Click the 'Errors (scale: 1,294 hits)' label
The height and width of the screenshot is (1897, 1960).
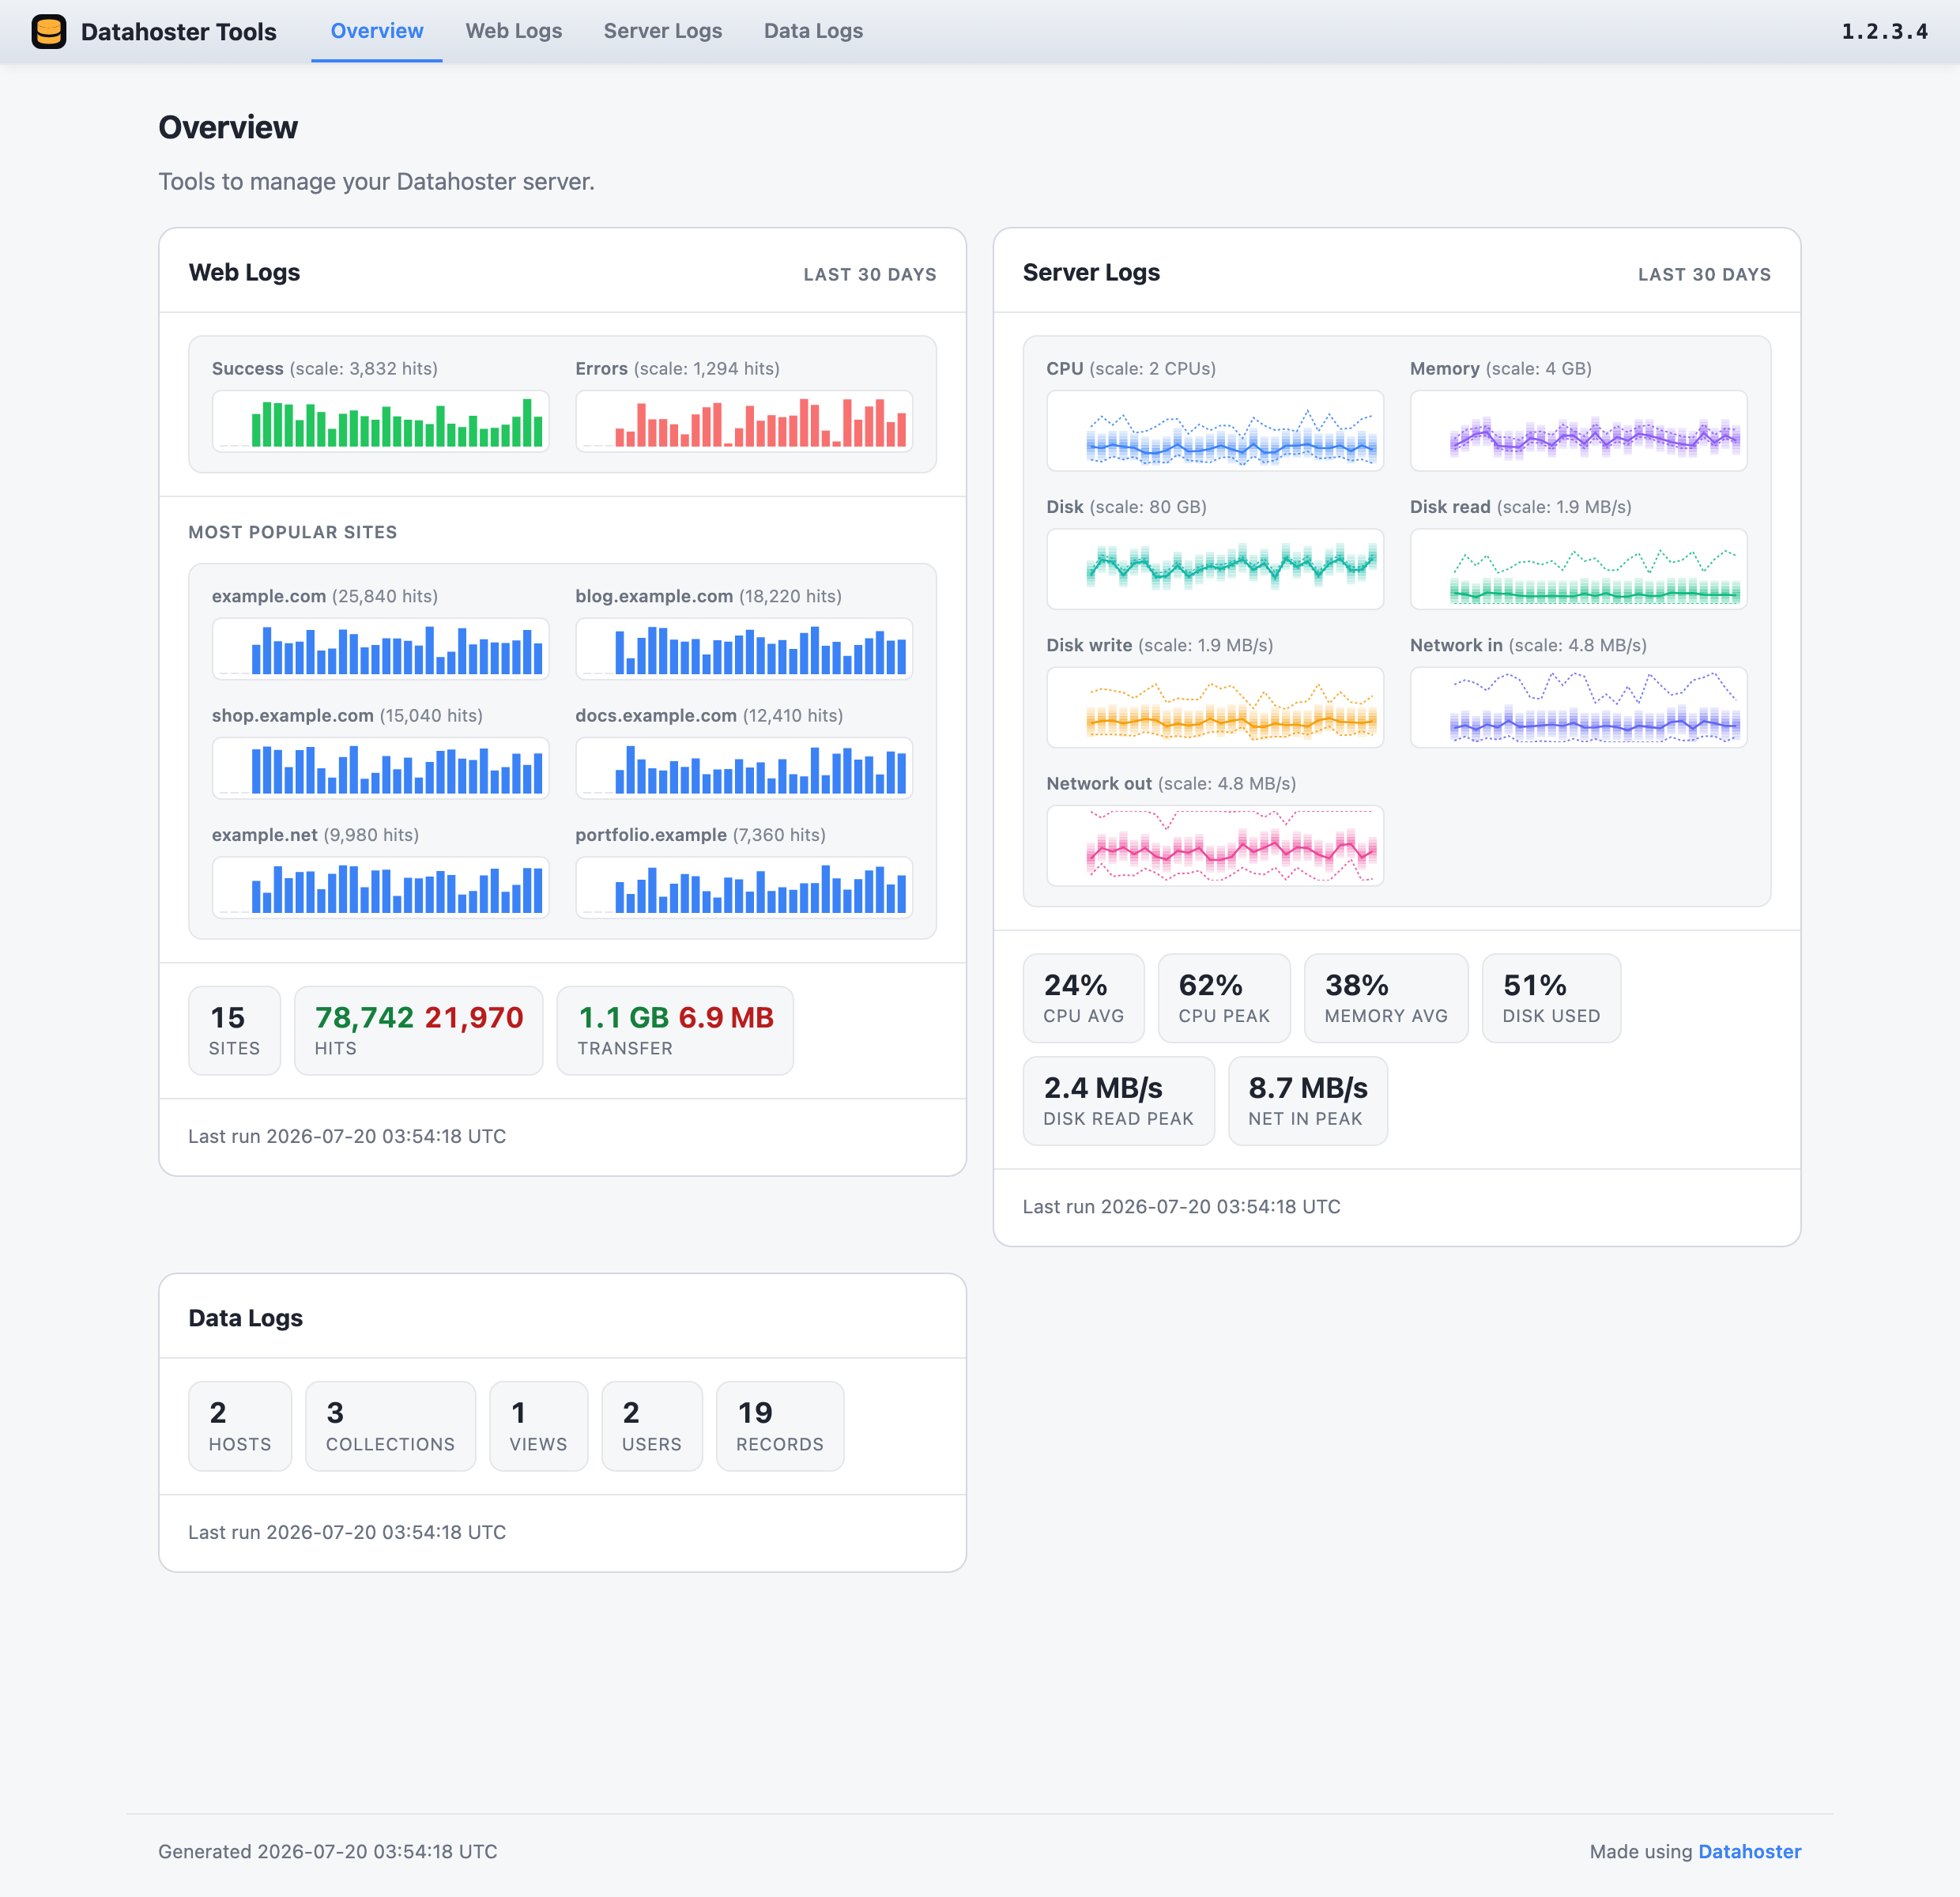click(x=677, y=368)
